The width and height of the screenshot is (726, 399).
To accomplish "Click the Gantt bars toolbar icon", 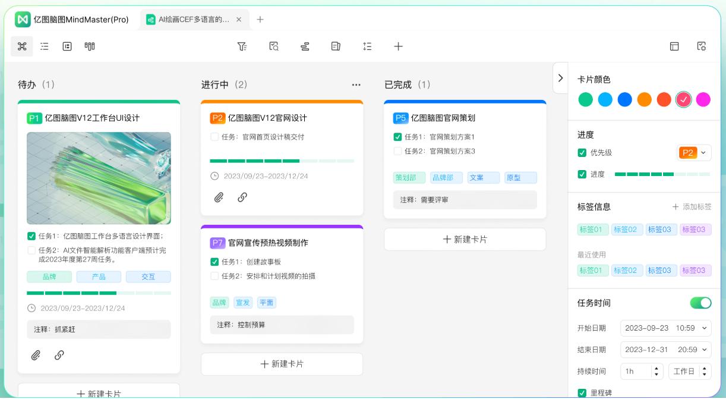I will 305,46.
